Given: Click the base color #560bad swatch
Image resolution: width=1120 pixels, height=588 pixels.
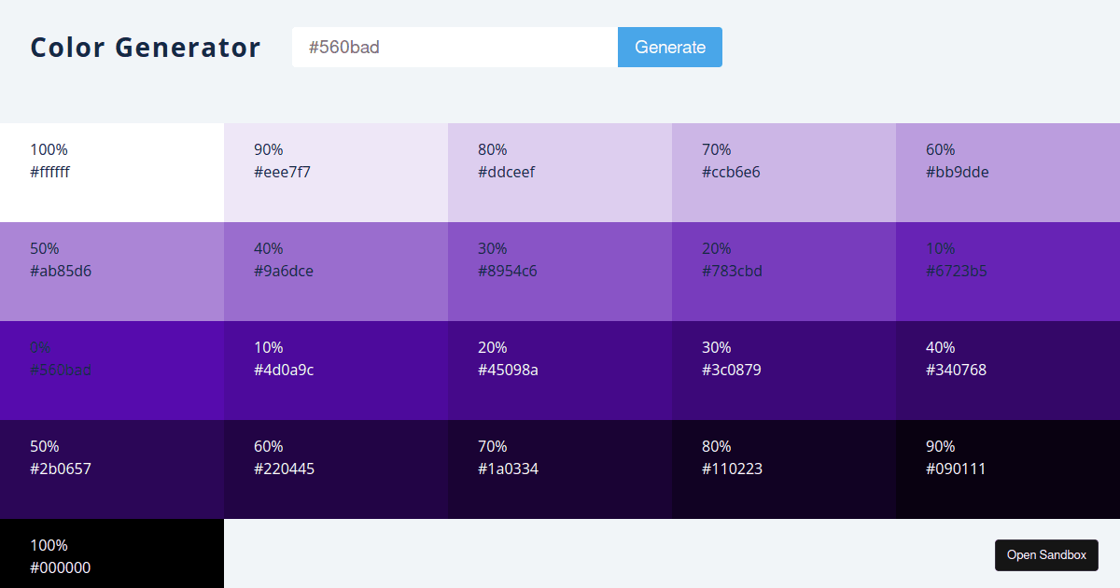Looking at the screenshot, I should pos(112,370).
